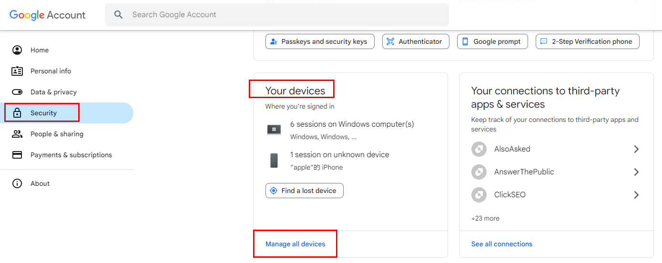This screenshot has height=263, width=662.
Task: Open Personal info in sidebar
Action: coord(51,71)
